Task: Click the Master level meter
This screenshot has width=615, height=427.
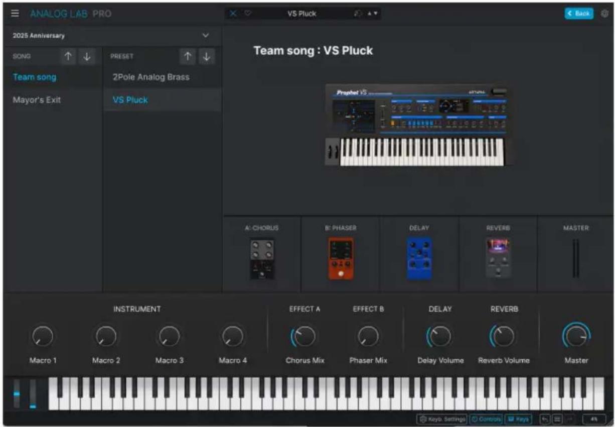Action: 576,258
